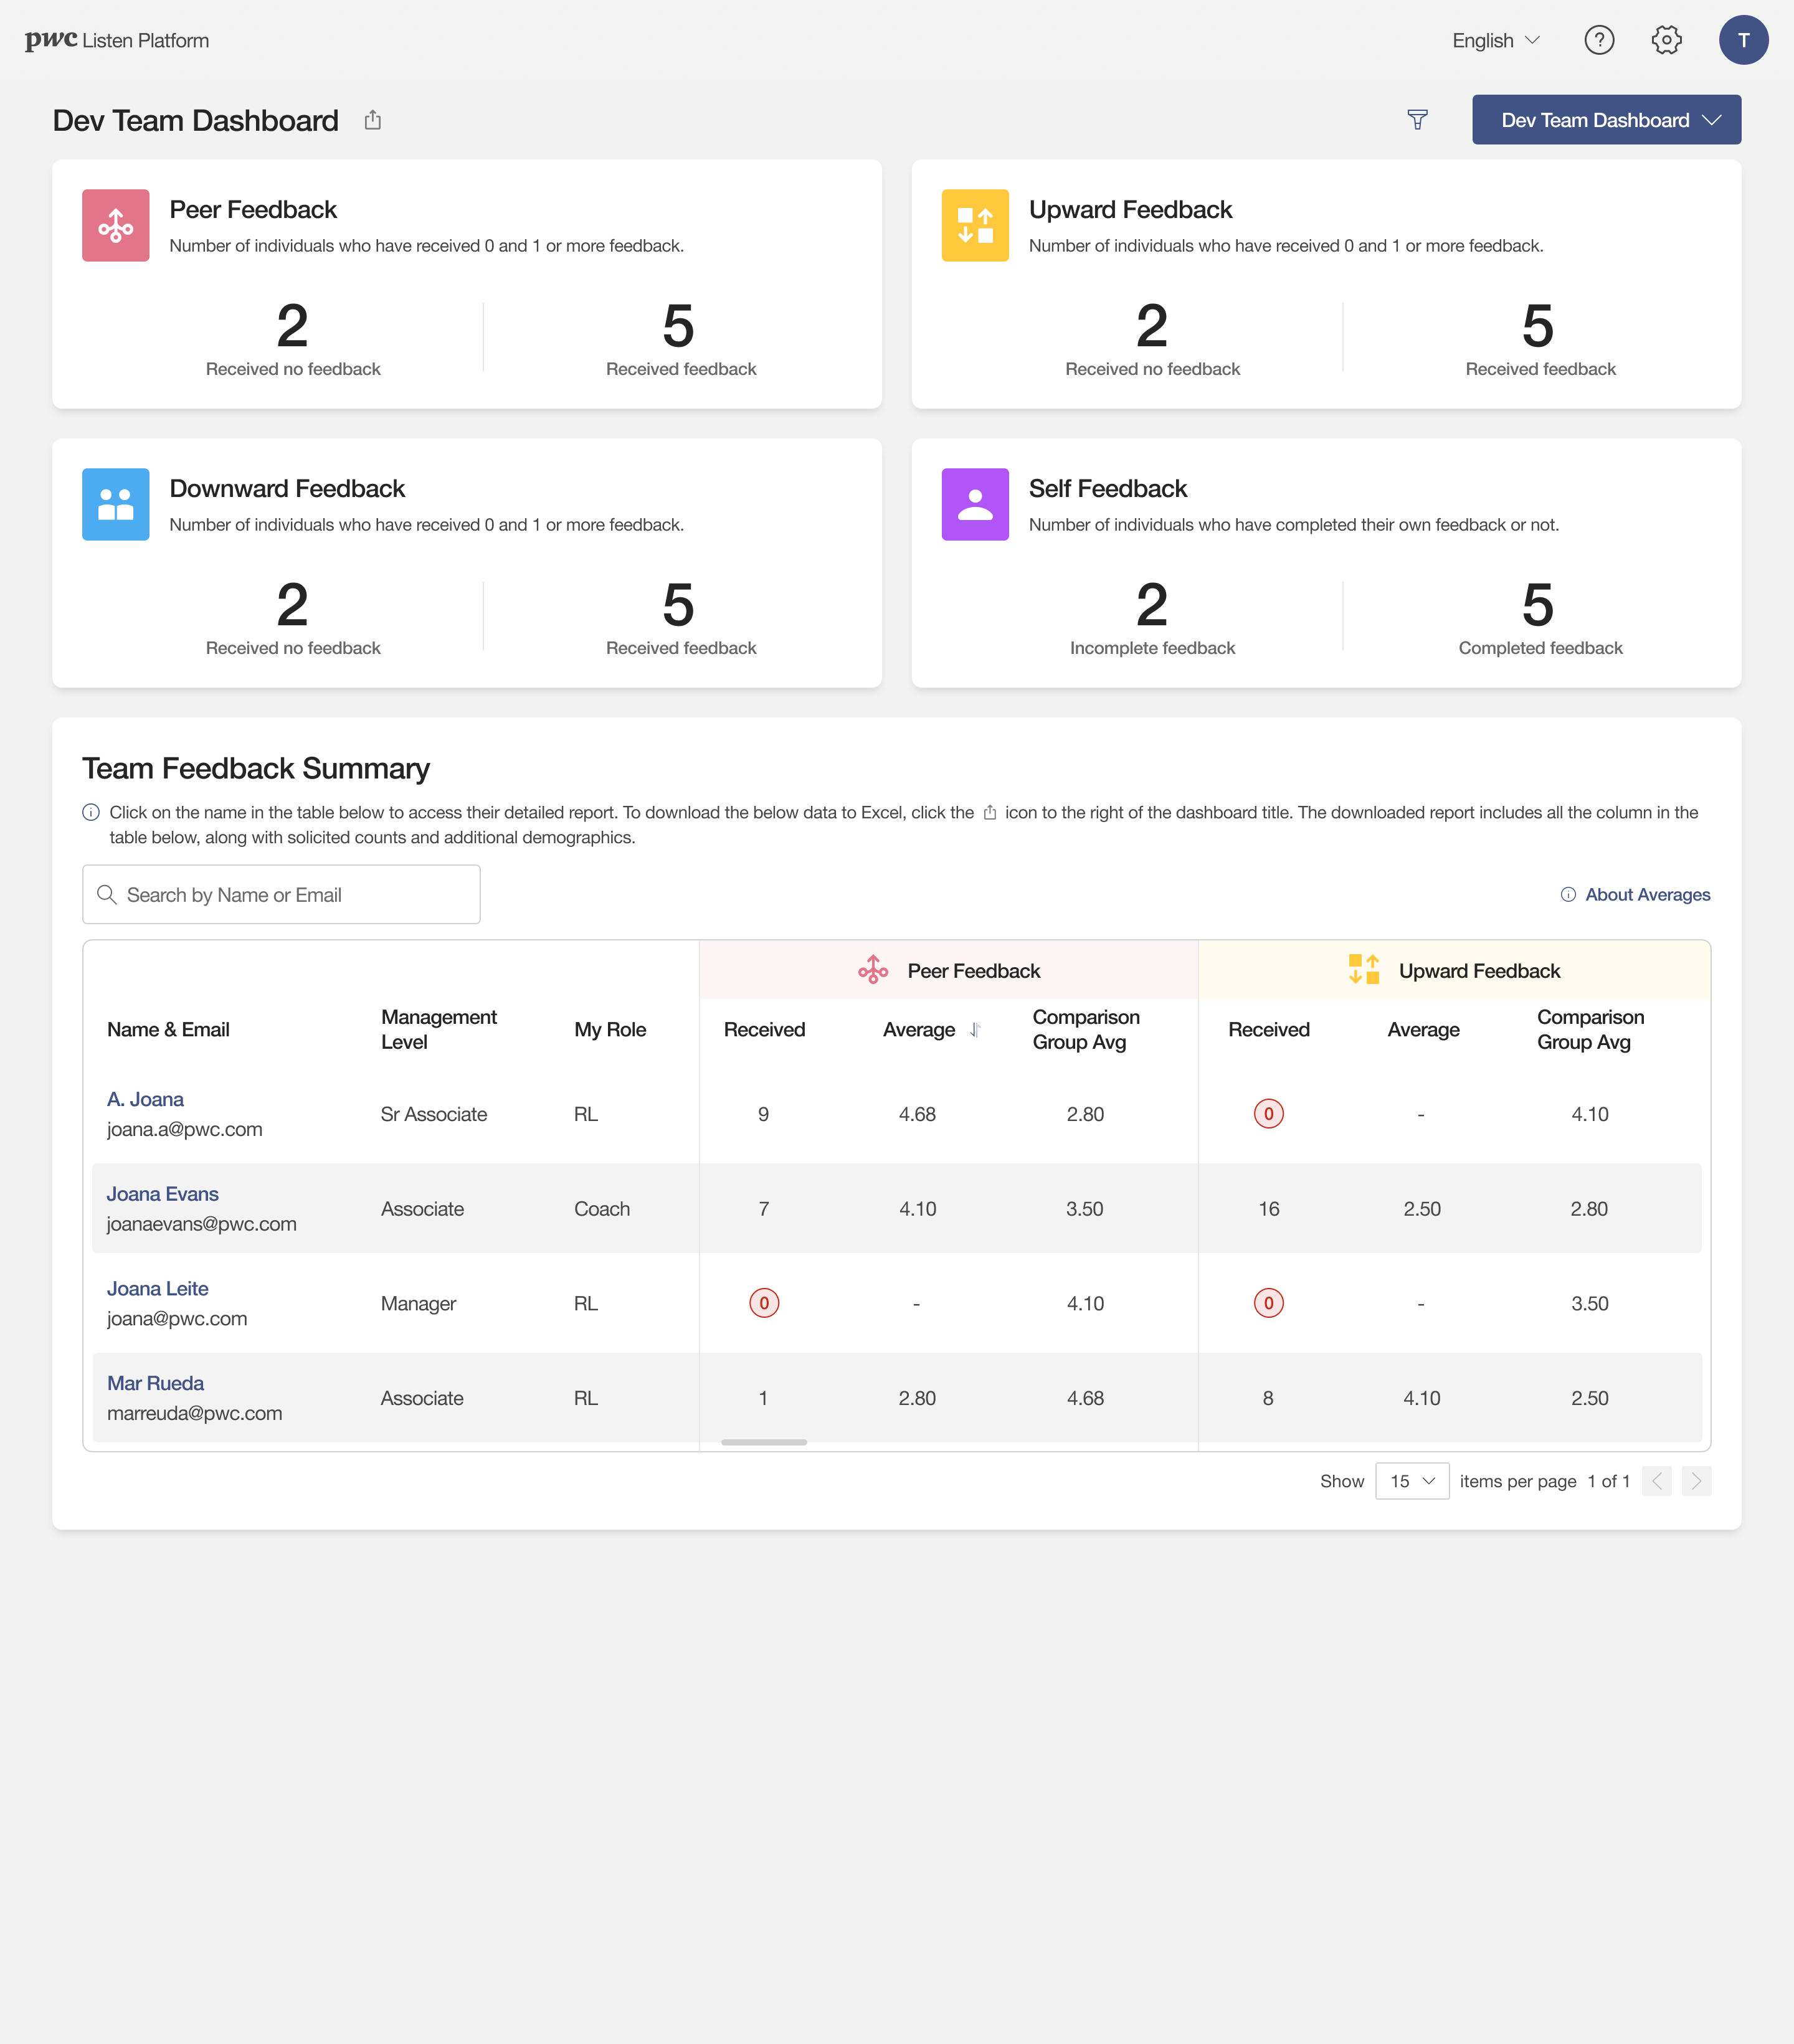Click the Management Level column header
Viewport: 1794px width, 2044px height.
click(x=439, y=1029)
